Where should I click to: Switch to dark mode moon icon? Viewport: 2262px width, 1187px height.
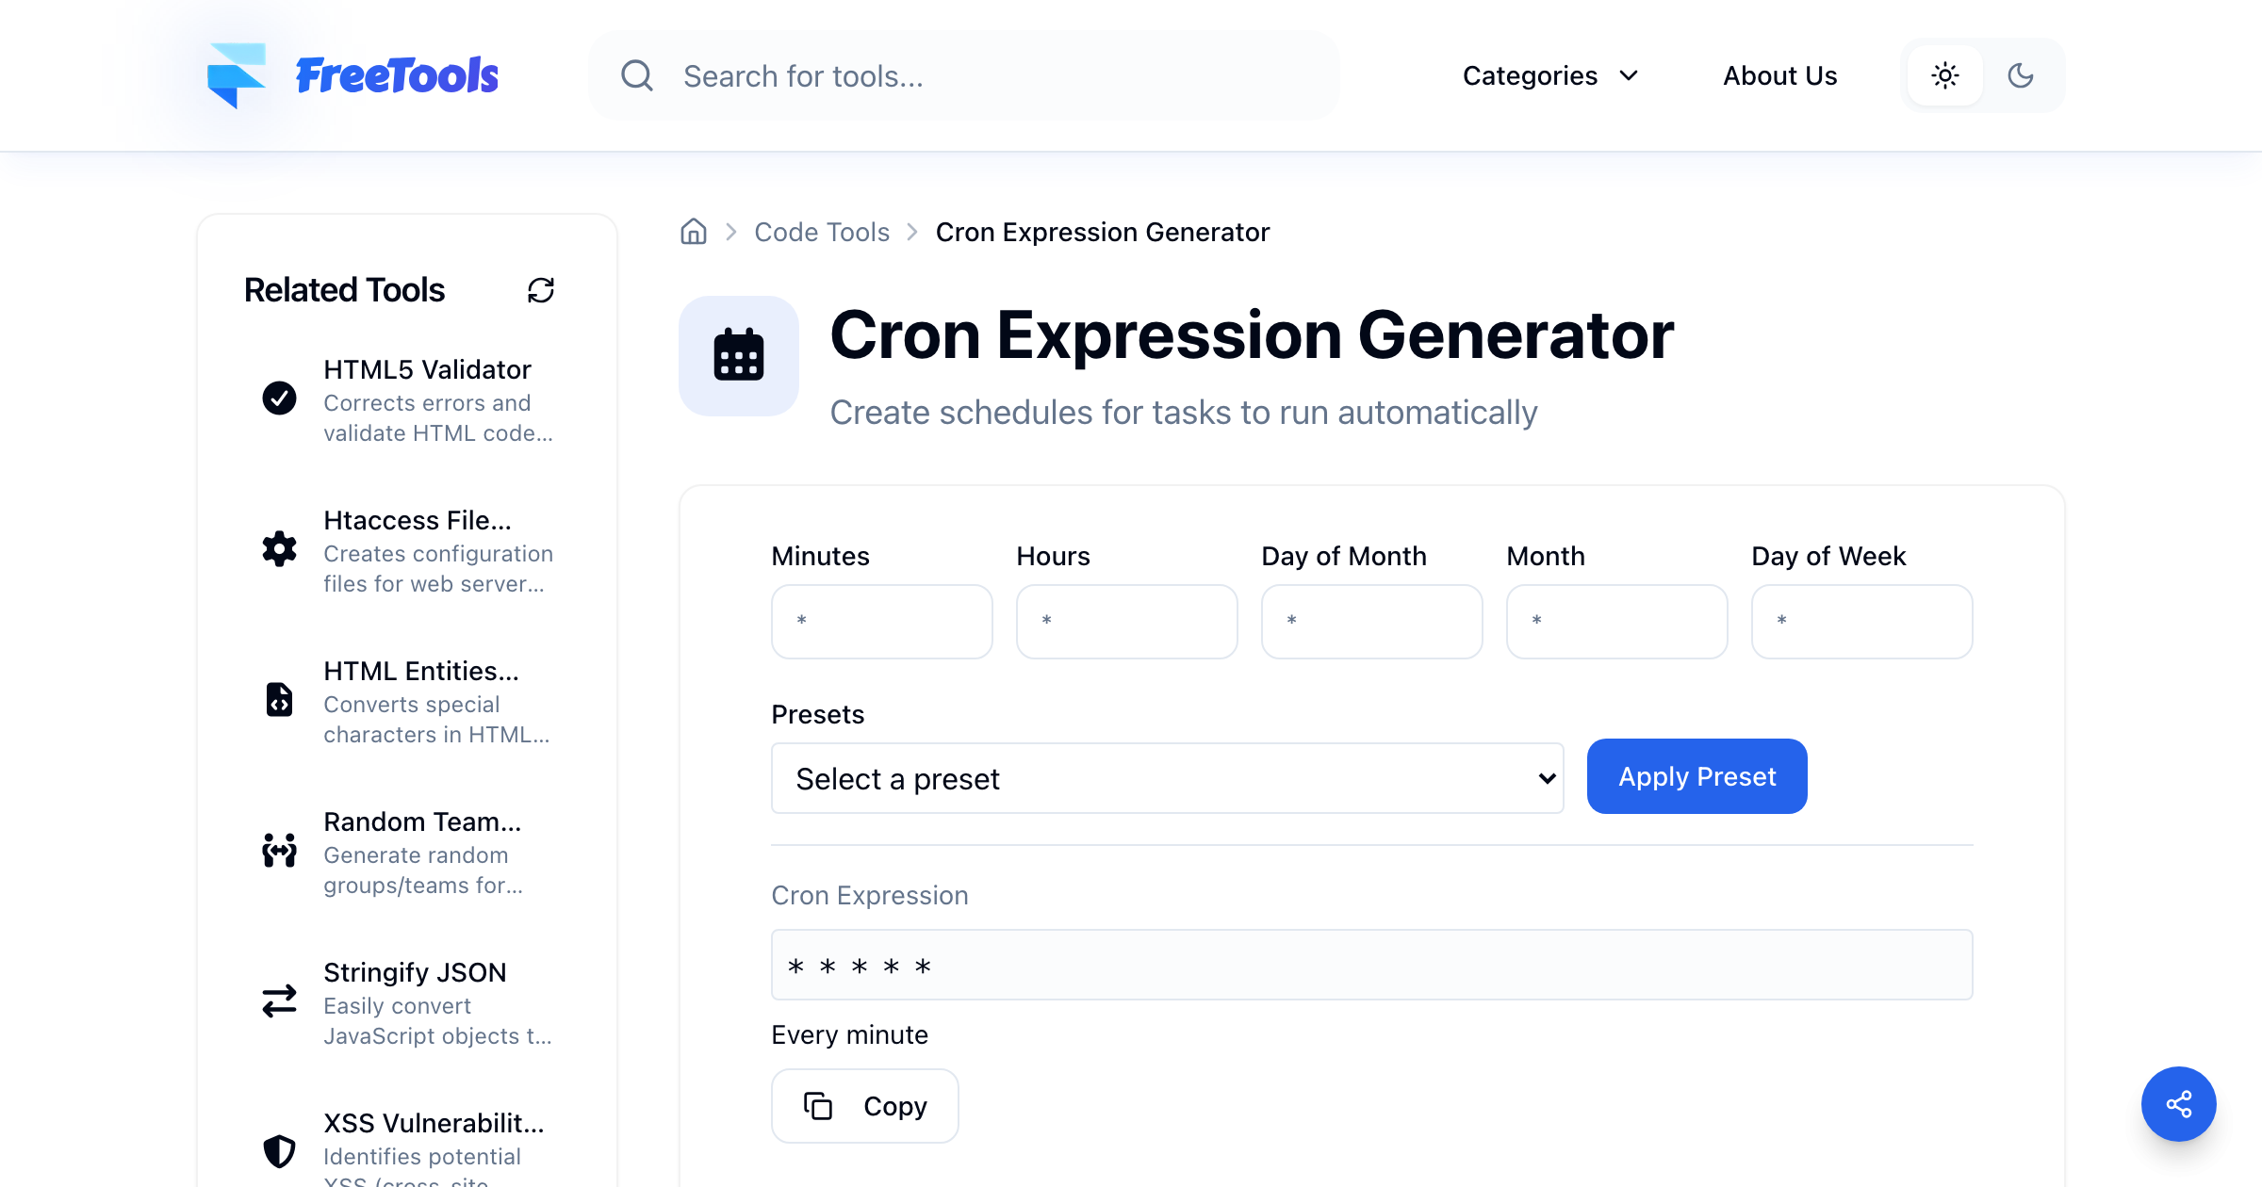(2021, 75)
